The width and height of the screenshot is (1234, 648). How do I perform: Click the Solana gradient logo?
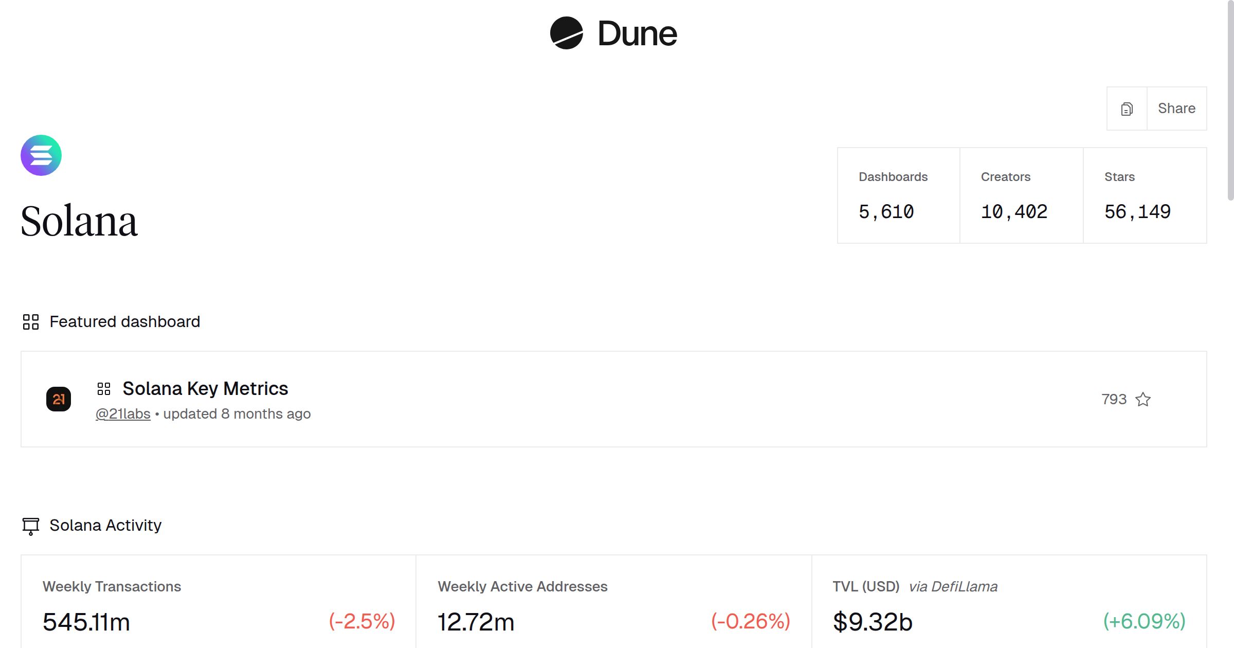pos(41,155)
